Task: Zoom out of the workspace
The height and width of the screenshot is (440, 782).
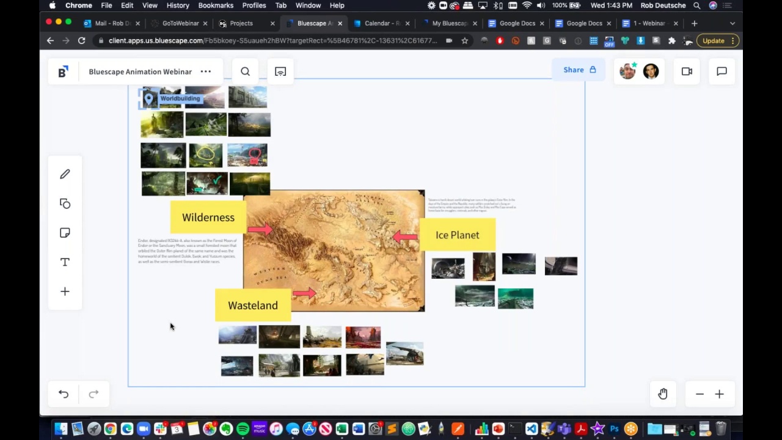Action: [x=700, y=394]
